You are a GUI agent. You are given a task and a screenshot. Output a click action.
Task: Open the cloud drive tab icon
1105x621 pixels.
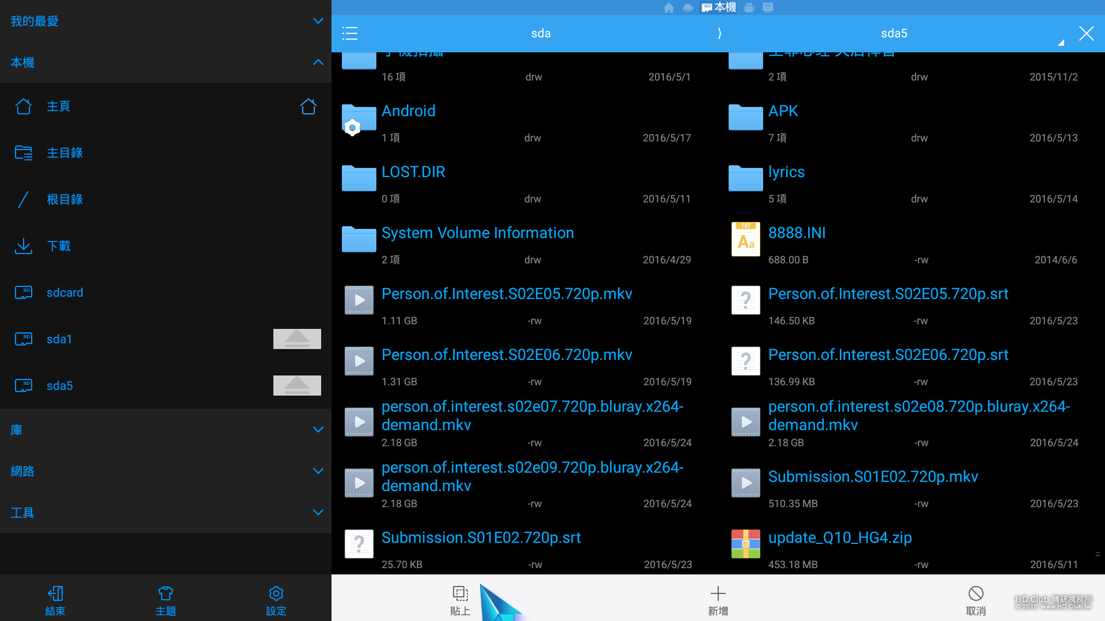[688, 8]
